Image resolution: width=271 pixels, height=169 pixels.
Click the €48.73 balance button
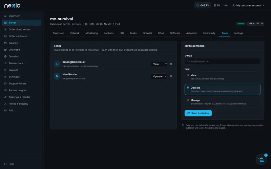(x=202, y=5)
